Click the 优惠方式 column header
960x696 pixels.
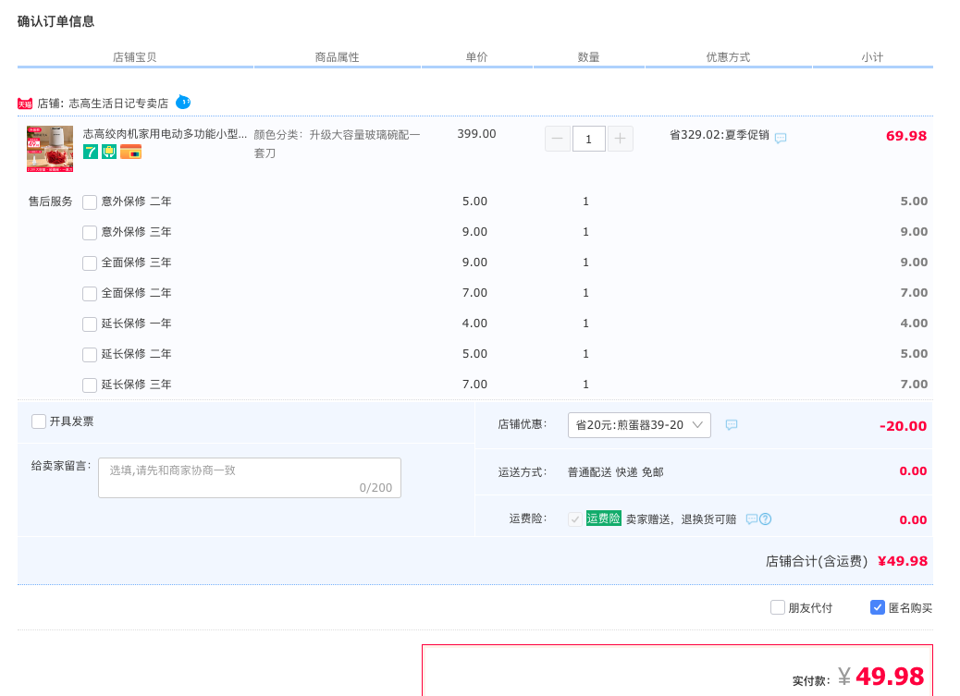point(728,57)
